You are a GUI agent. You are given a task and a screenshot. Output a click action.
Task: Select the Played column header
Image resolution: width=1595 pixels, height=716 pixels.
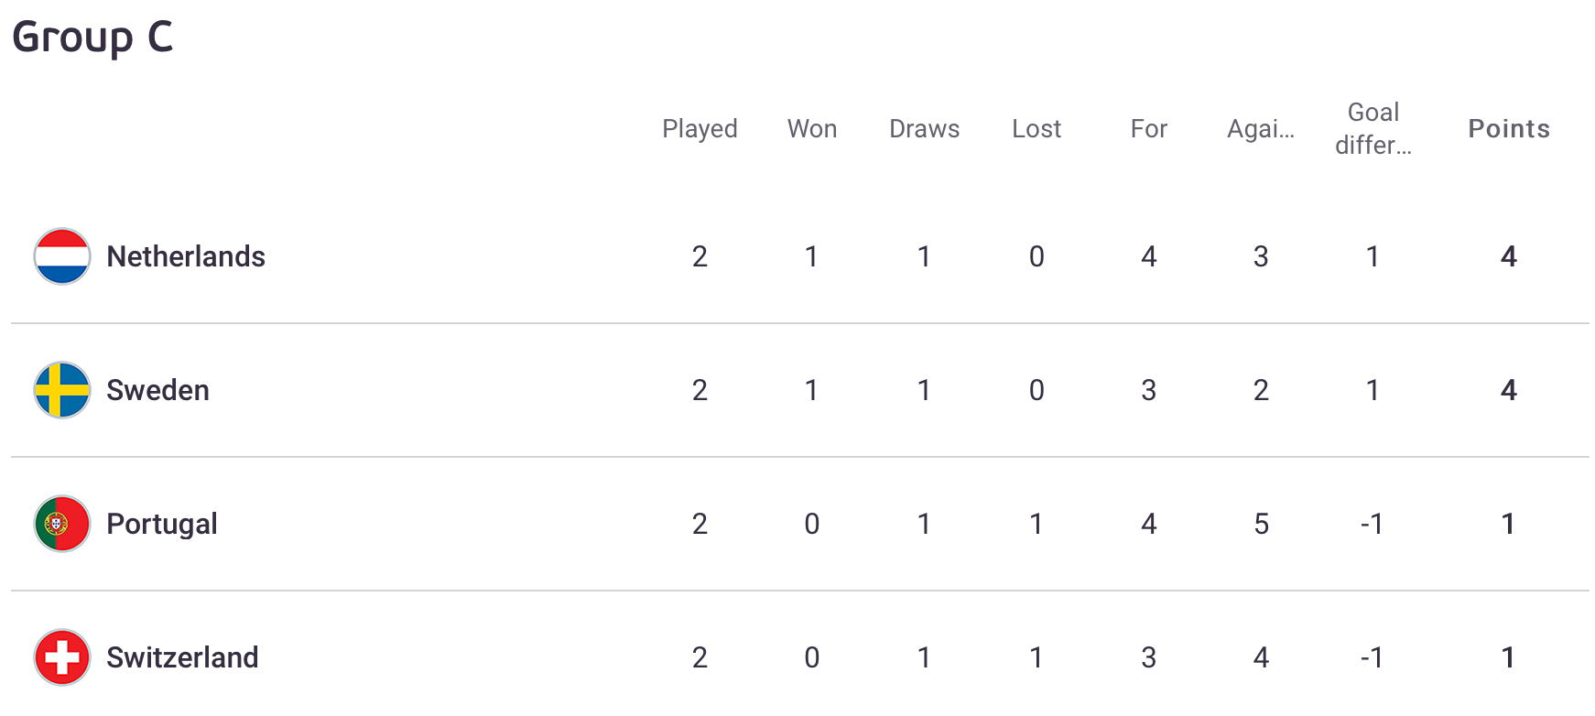[700, 129]
